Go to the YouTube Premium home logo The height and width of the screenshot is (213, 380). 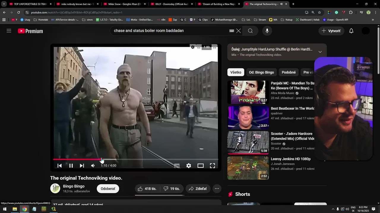tap(30, 31)
